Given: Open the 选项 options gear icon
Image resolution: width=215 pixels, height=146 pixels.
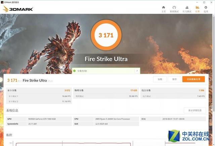Looking at the screenshot, I should click(206, 7).
